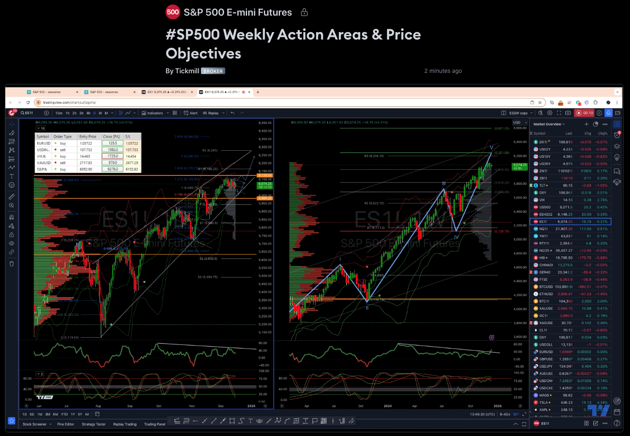The width and height of the screenshot is (630, 436).
Task: Select the text annotation tool
Action: coord(12,176)
